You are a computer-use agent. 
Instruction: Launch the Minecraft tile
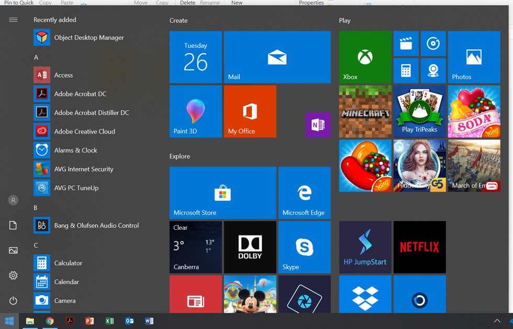click(365, 111)
